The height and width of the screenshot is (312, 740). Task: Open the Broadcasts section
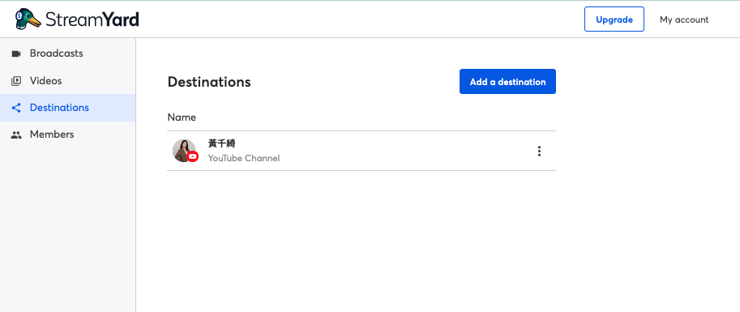(x=67, y=53)
